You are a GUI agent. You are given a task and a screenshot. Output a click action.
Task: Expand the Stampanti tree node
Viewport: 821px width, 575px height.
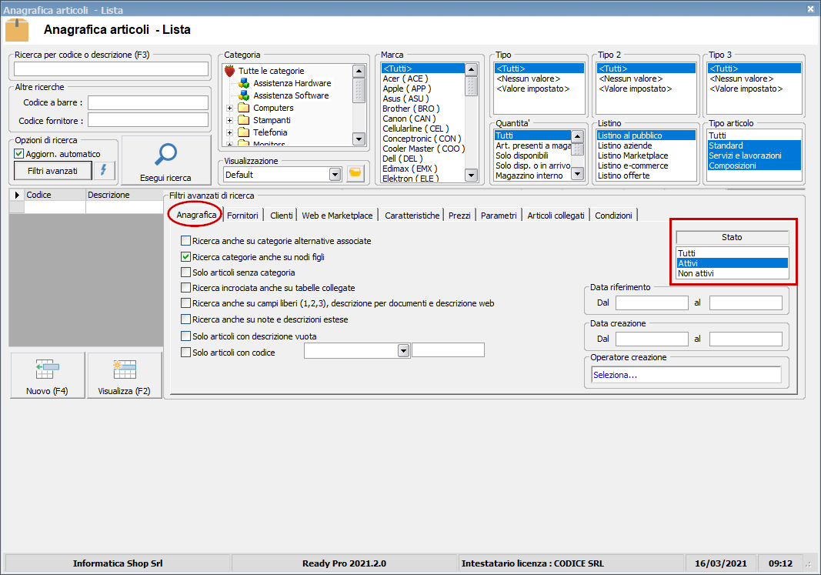[229, 120]
